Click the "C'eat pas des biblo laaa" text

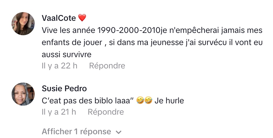coord(87,101)
